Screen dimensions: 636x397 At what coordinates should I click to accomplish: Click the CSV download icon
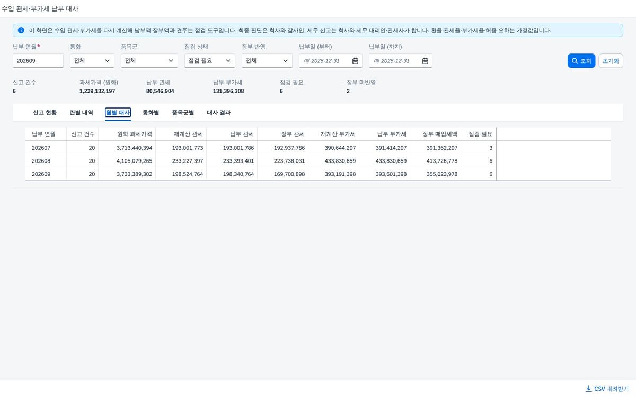point(588,389)
